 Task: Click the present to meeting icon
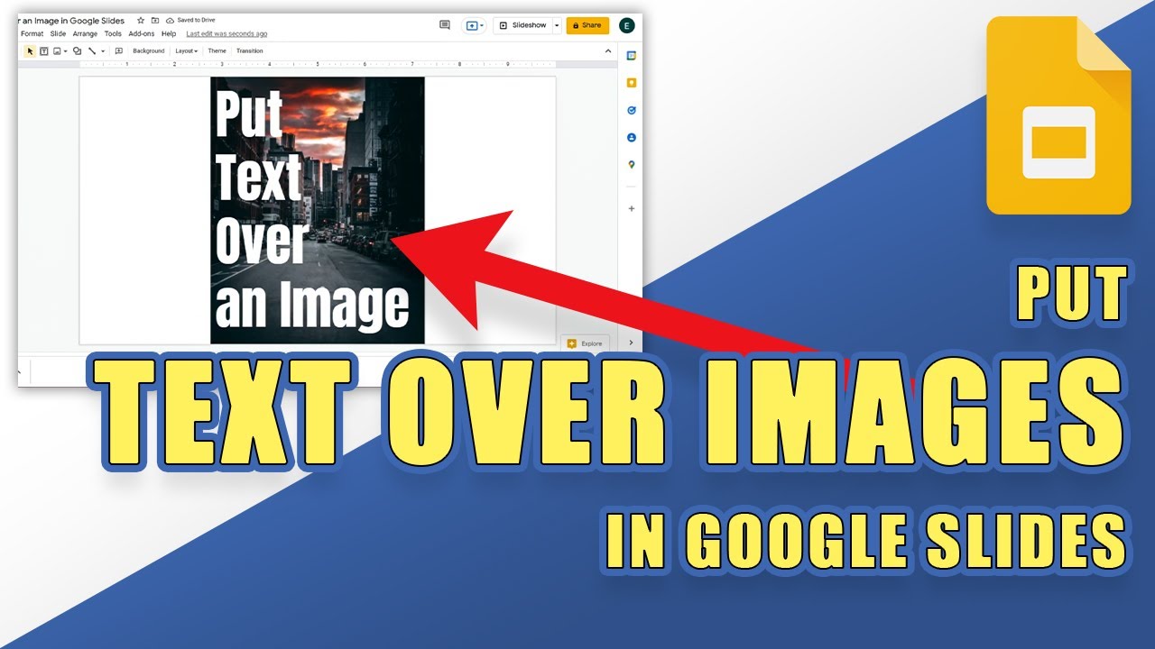474,25
